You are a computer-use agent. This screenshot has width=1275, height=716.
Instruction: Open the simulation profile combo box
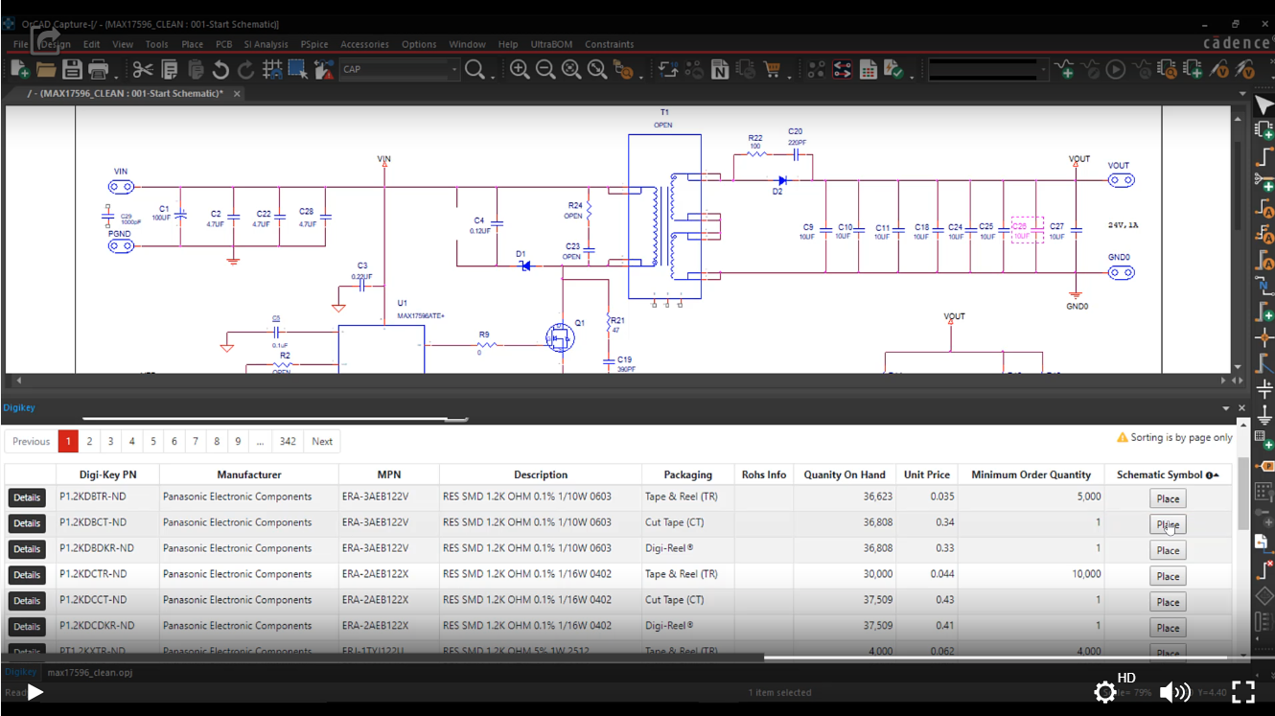coord(987,69)
